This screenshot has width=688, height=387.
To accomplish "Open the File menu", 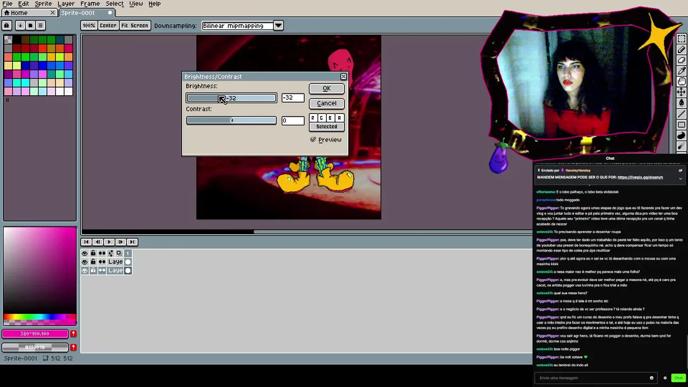I will [8, 4].
